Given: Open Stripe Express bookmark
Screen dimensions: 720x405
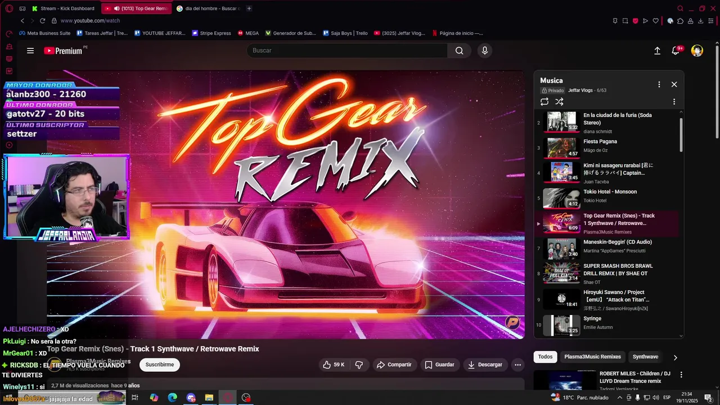Looking at the screenshot, I should coord(211,33).
